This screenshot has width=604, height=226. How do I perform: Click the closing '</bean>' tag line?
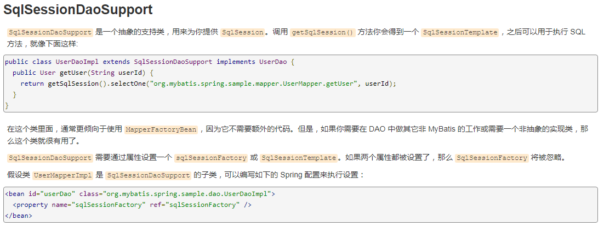18,216
